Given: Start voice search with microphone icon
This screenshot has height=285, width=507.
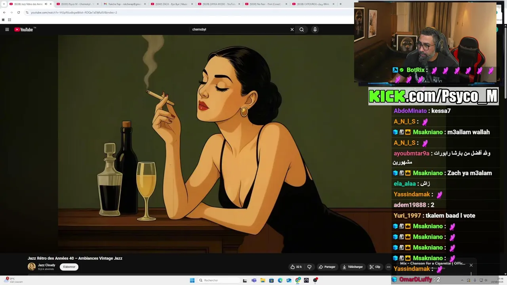Looking at the screenshot, I should 315,29.
